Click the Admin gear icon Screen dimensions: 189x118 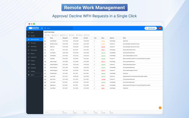click(x=29, y=75)
